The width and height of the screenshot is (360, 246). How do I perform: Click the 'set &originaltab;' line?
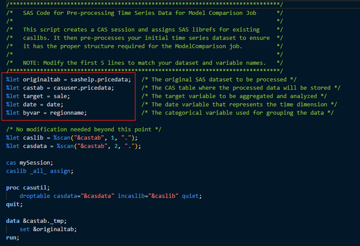tap(48, 229)
